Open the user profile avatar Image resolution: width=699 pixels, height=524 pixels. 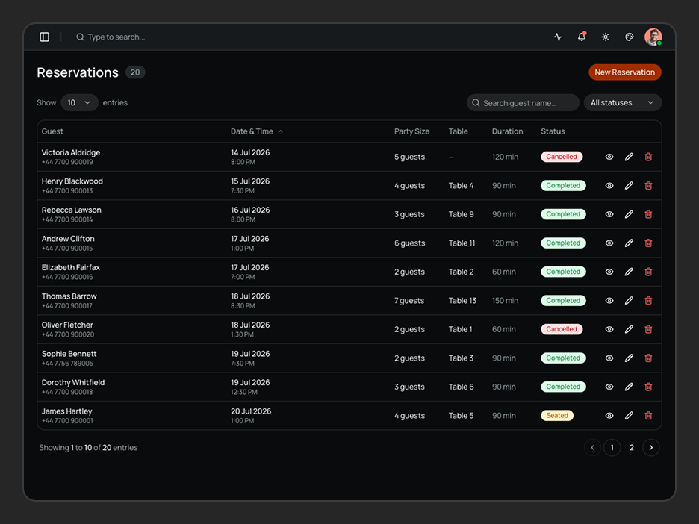[653, 37]
